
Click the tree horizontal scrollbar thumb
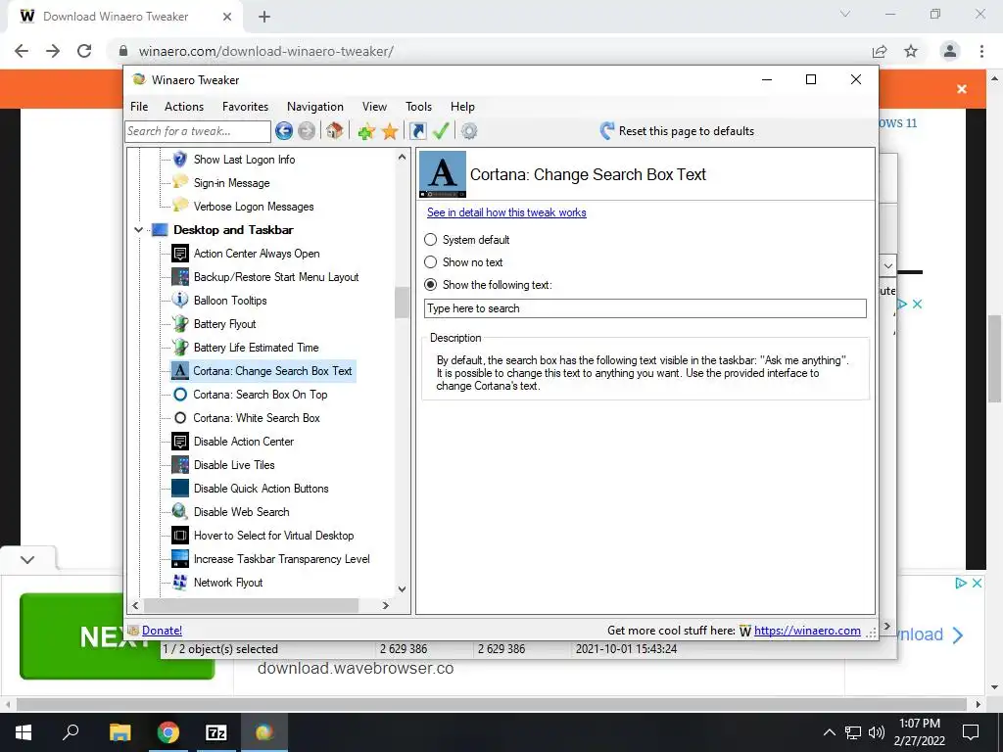coord(251,605)
